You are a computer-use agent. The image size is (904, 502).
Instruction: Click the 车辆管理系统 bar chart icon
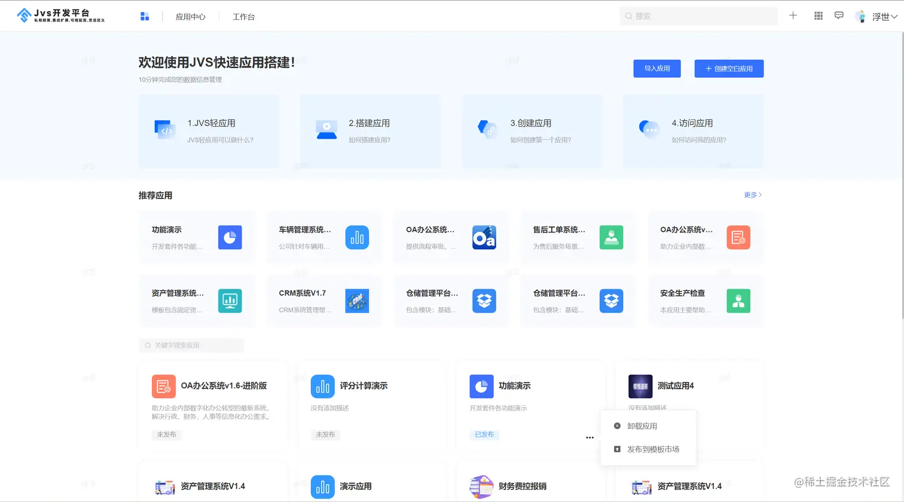pos(357,237)
